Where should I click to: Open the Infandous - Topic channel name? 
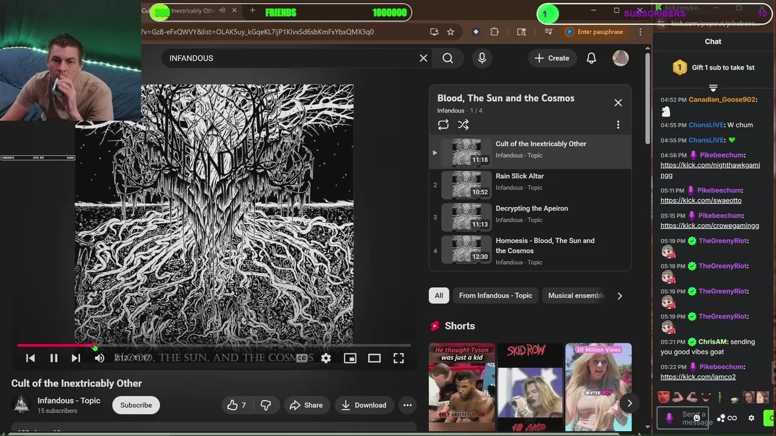pyautogui.click(x=69, y=400)
